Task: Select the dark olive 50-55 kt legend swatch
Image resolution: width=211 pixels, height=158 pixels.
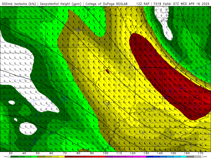Action: (41, 156)
